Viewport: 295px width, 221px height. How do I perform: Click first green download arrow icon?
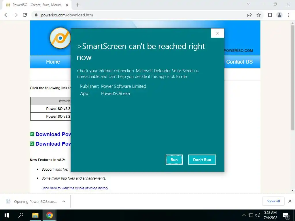pos(32,134)
